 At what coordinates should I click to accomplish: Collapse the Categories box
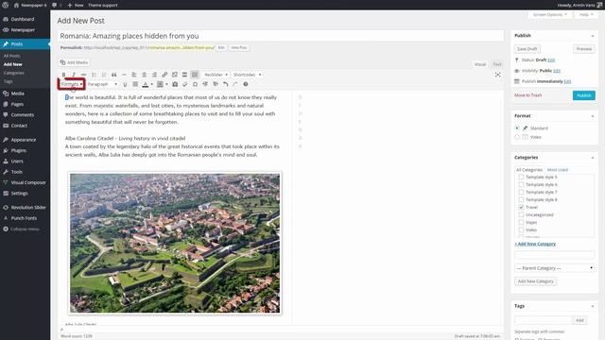click(x=593, y=158)
